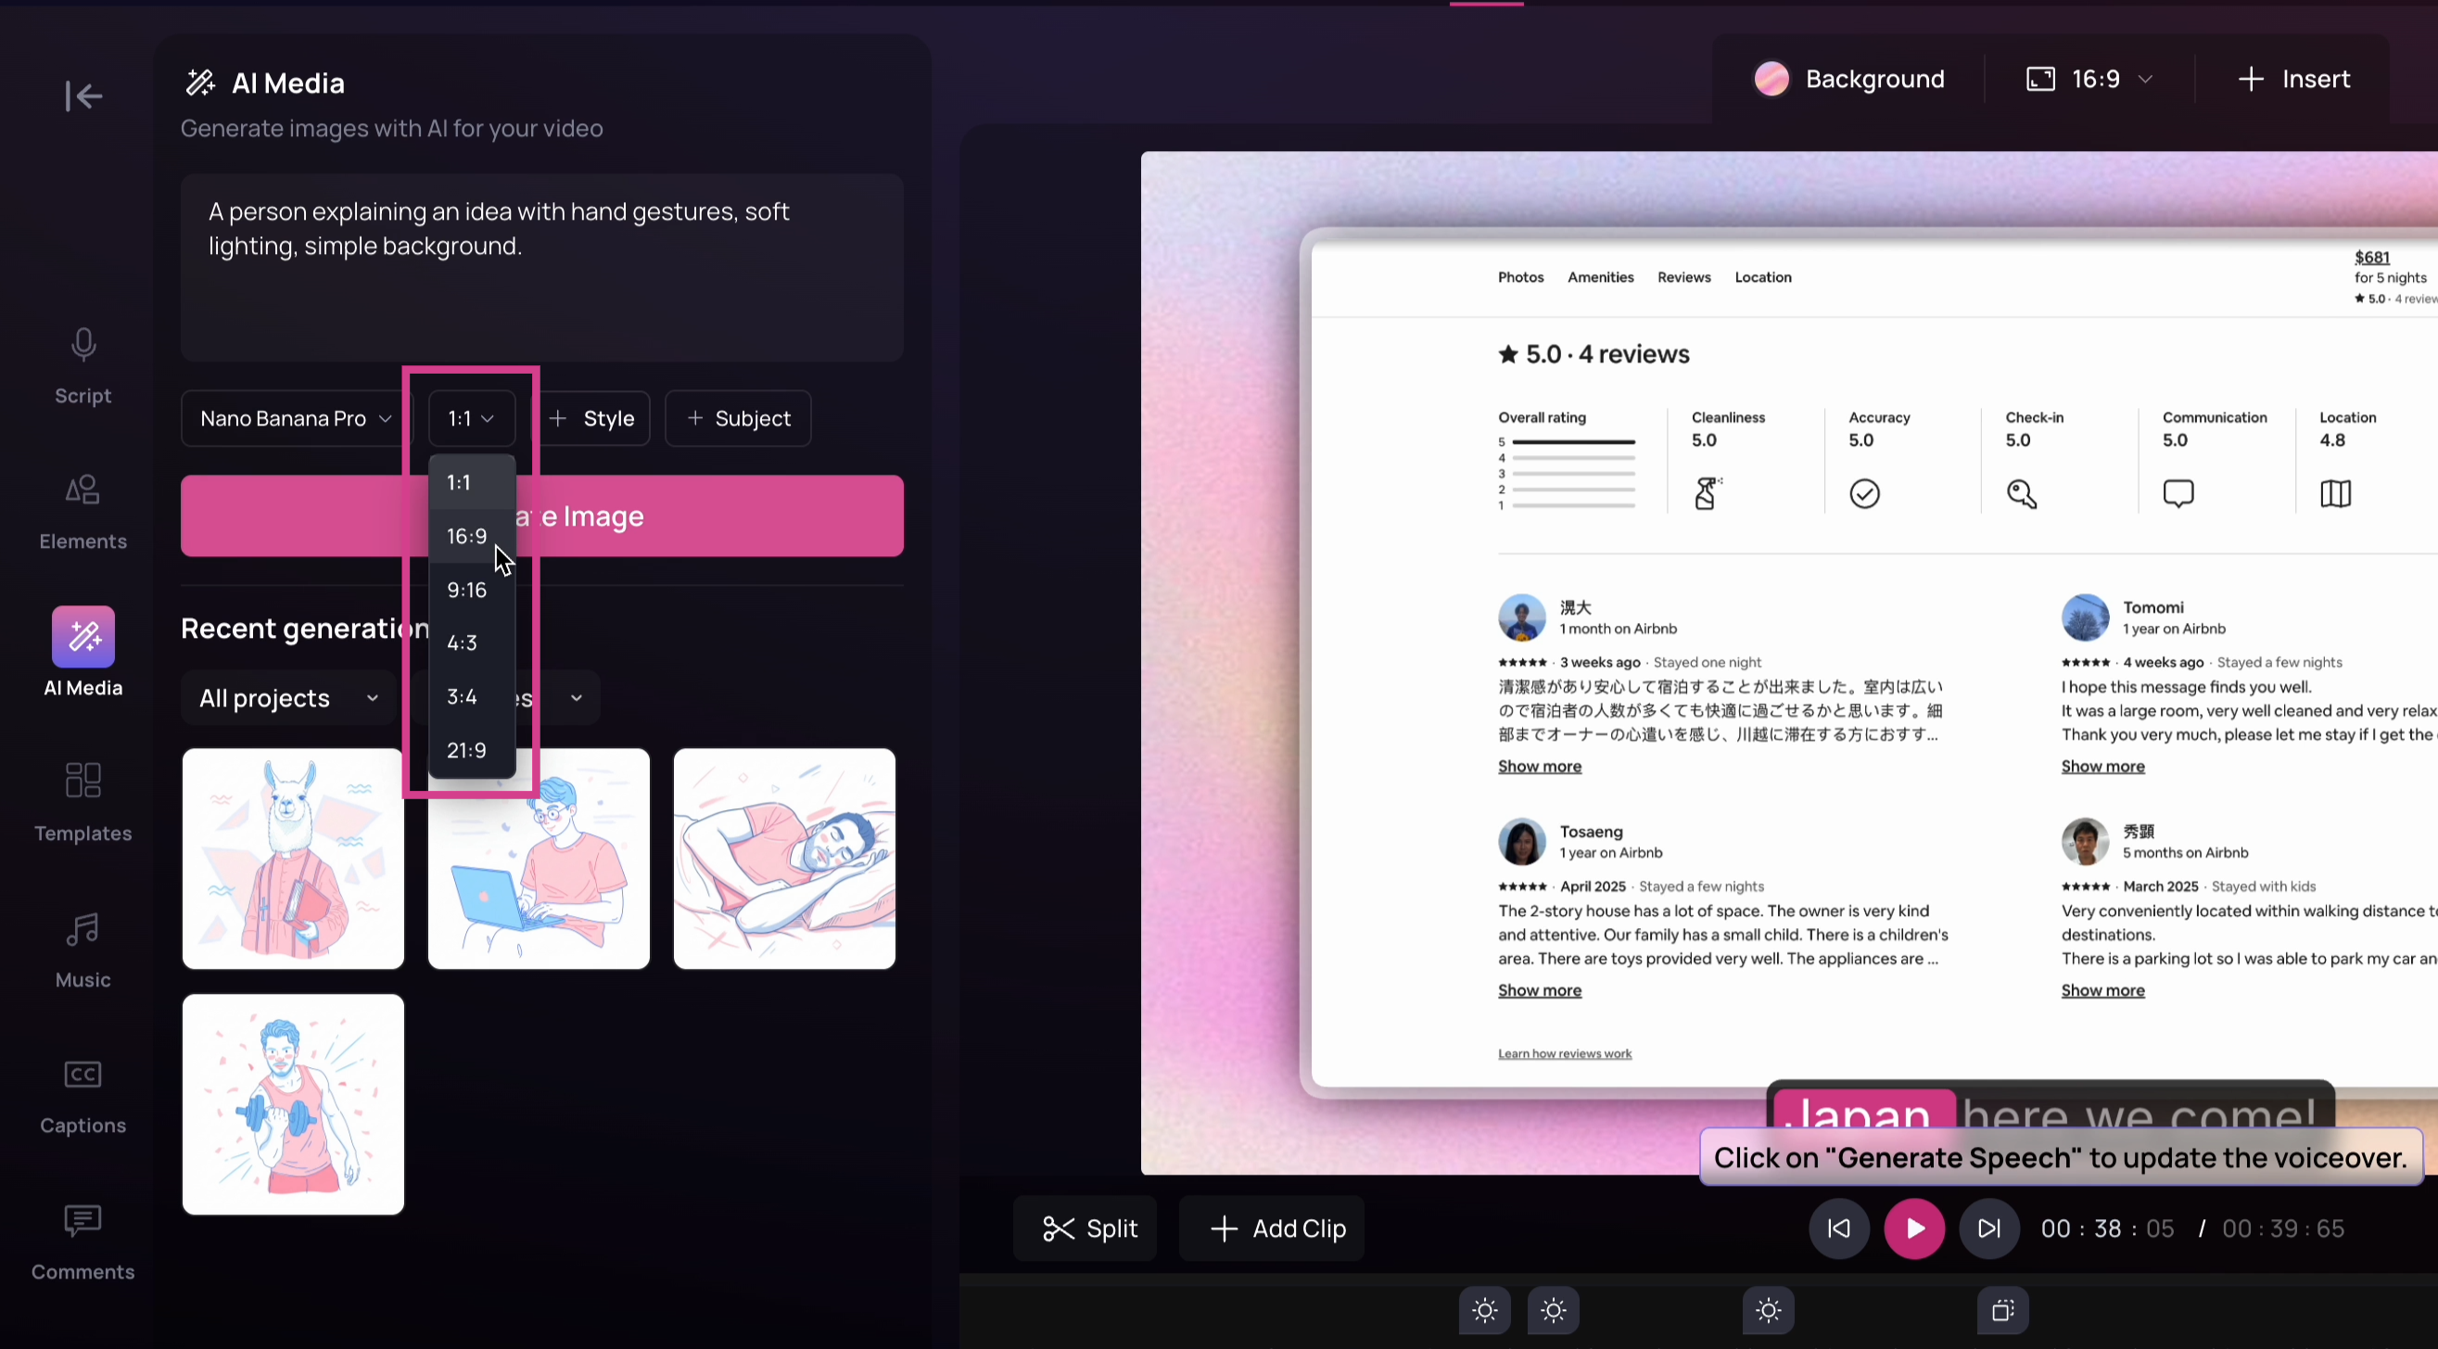Skip to the previous clip
This screenshot has height=1349, width=2438.
click(x=1838, y=1228)
